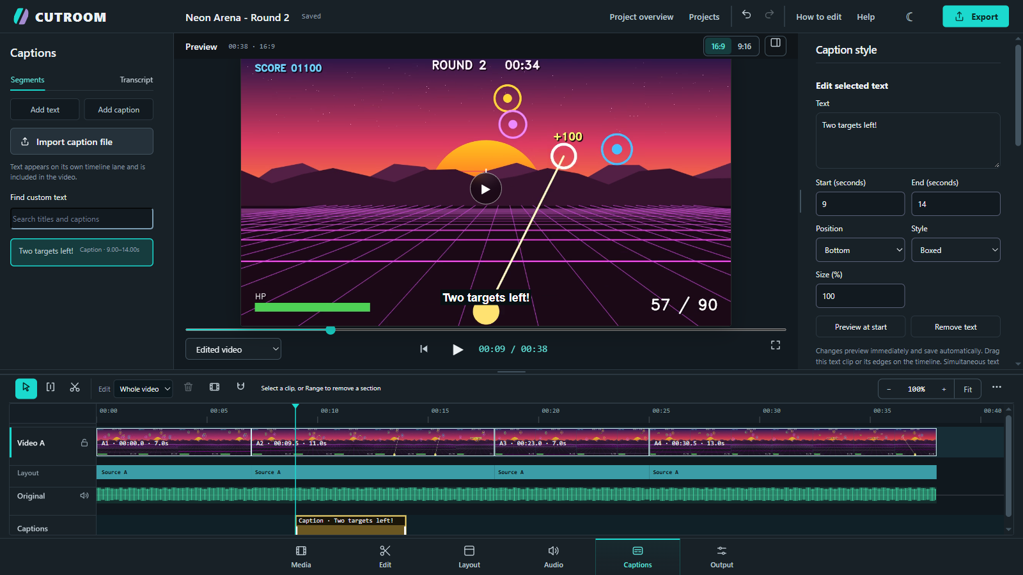The width and height of the screenshot is (1023, 575).
Task: Skip to the start of the video
Action: pos(424,349)
